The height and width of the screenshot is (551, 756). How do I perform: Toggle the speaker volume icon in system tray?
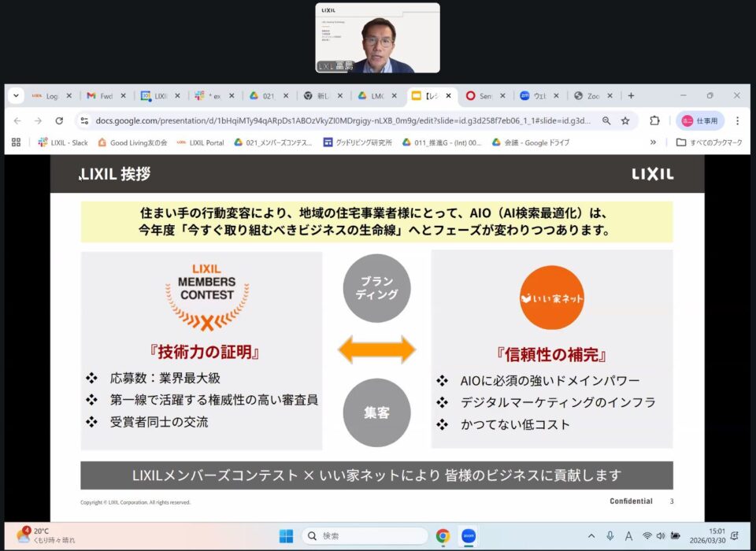(661, 535)
